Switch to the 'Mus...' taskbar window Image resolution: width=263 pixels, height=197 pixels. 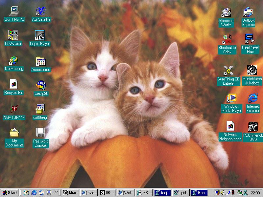pos(70,193)
